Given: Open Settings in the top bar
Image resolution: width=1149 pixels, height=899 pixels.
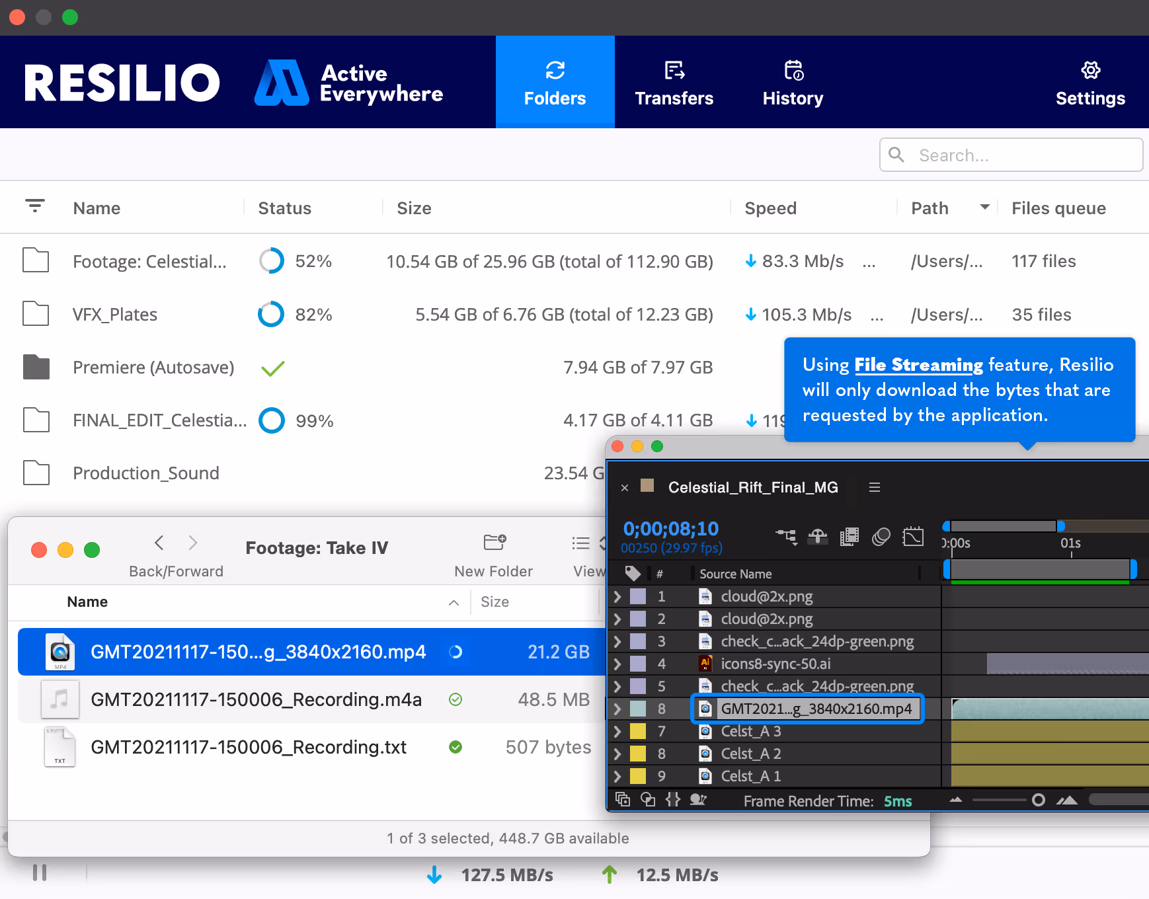Looking at the screenshot, I should coord(1090,82).
